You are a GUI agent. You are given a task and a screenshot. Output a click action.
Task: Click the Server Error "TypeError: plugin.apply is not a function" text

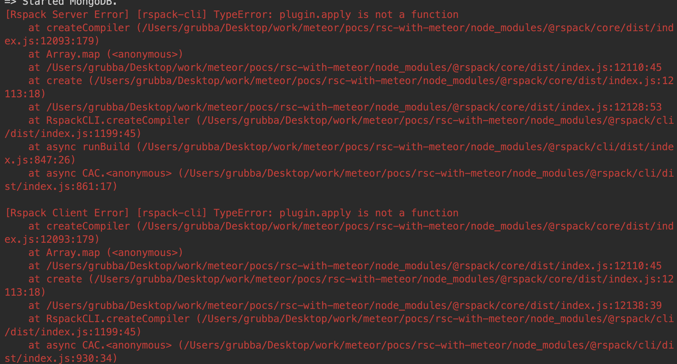(336, 14)
